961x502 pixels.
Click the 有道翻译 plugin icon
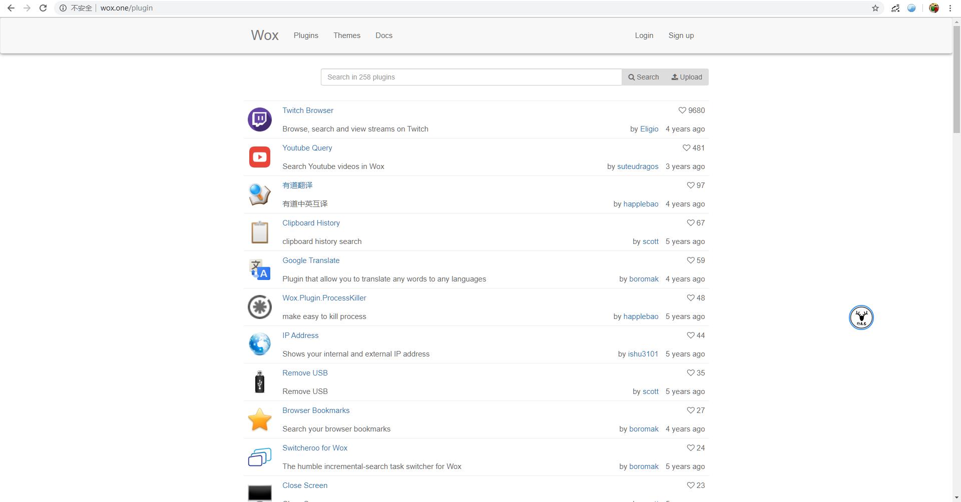coord(260,194)
